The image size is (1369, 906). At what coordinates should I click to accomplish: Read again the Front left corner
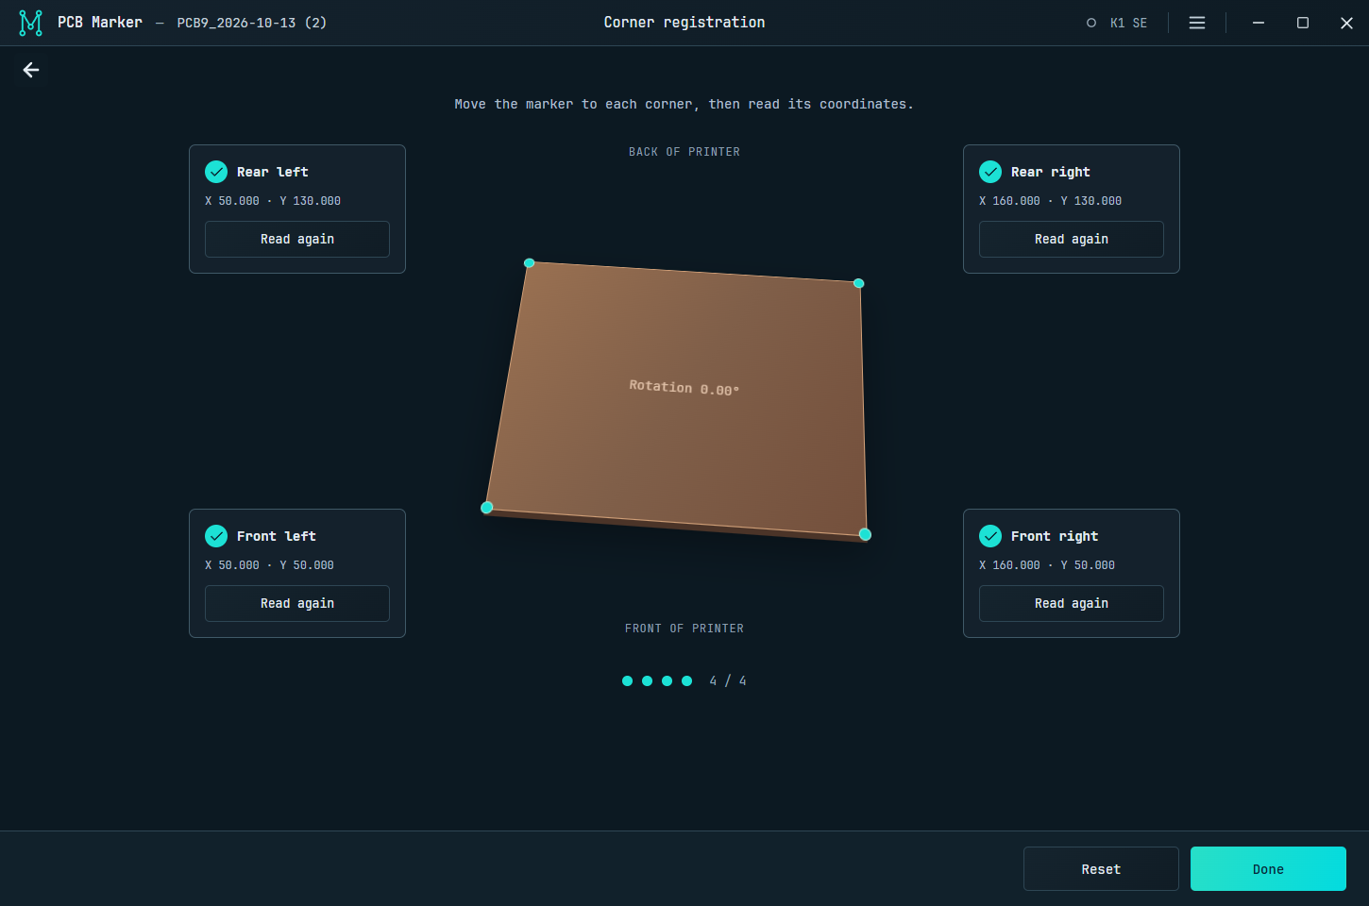297,603
